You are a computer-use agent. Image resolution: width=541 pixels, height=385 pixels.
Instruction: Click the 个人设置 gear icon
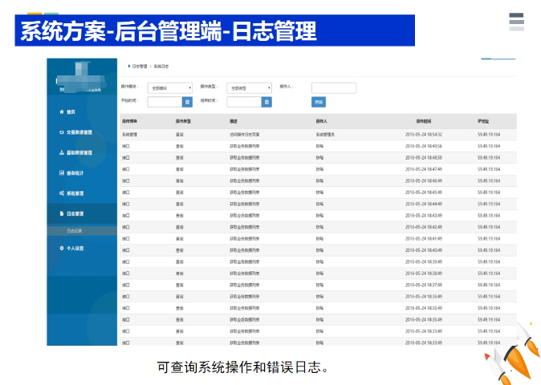click(x=62, y=248)
